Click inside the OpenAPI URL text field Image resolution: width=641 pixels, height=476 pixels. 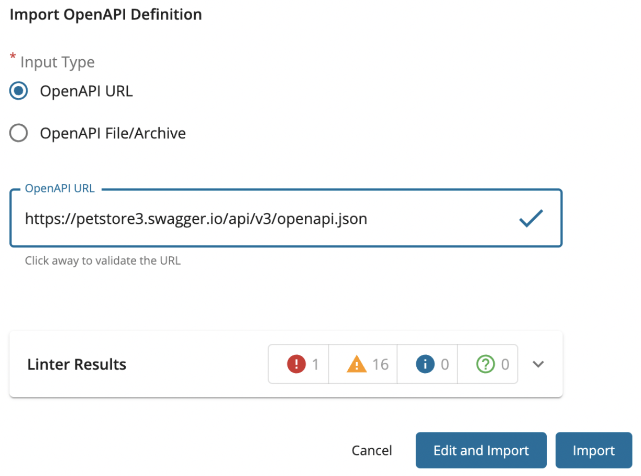click(209, 219)
